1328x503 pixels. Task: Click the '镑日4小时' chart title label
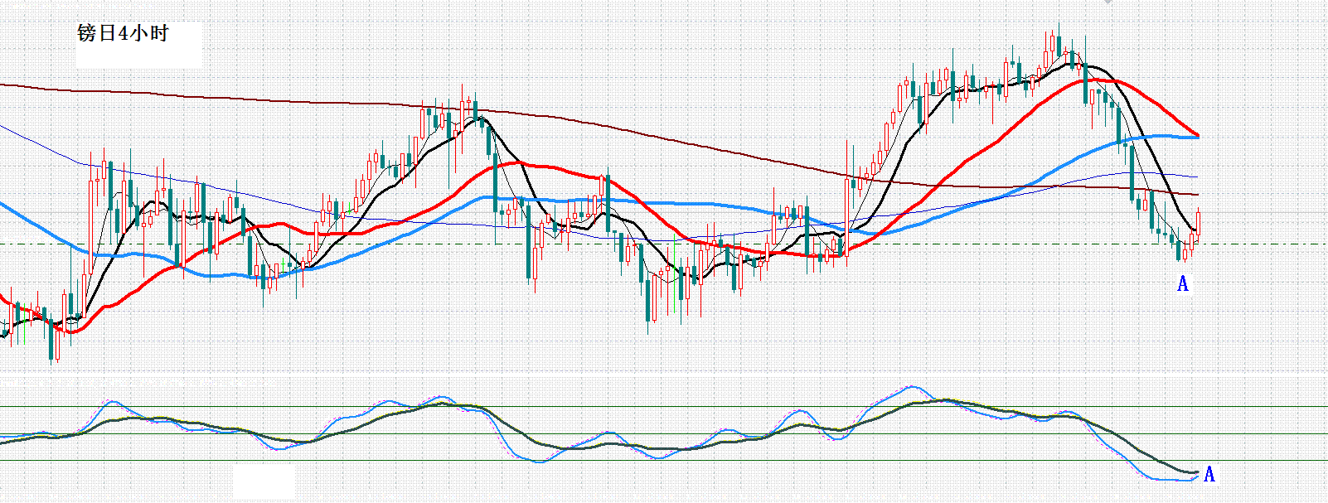click(123, 33)
